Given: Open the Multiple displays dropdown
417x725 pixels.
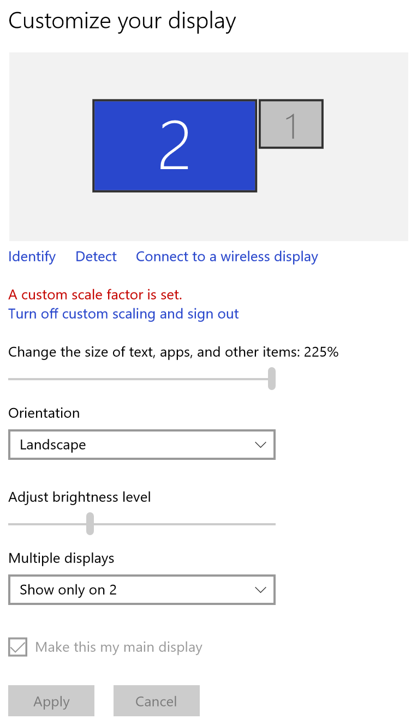Looking at the screenshot, I should tap(142, 590).
